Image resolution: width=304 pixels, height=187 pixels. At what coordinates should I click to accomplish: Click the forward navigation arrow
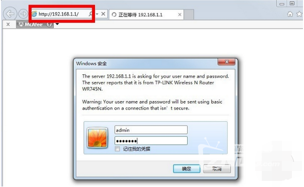coord(23,14)
